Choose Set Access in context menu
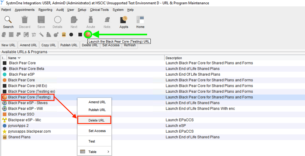305x156 pixels. tap(95, 131)
